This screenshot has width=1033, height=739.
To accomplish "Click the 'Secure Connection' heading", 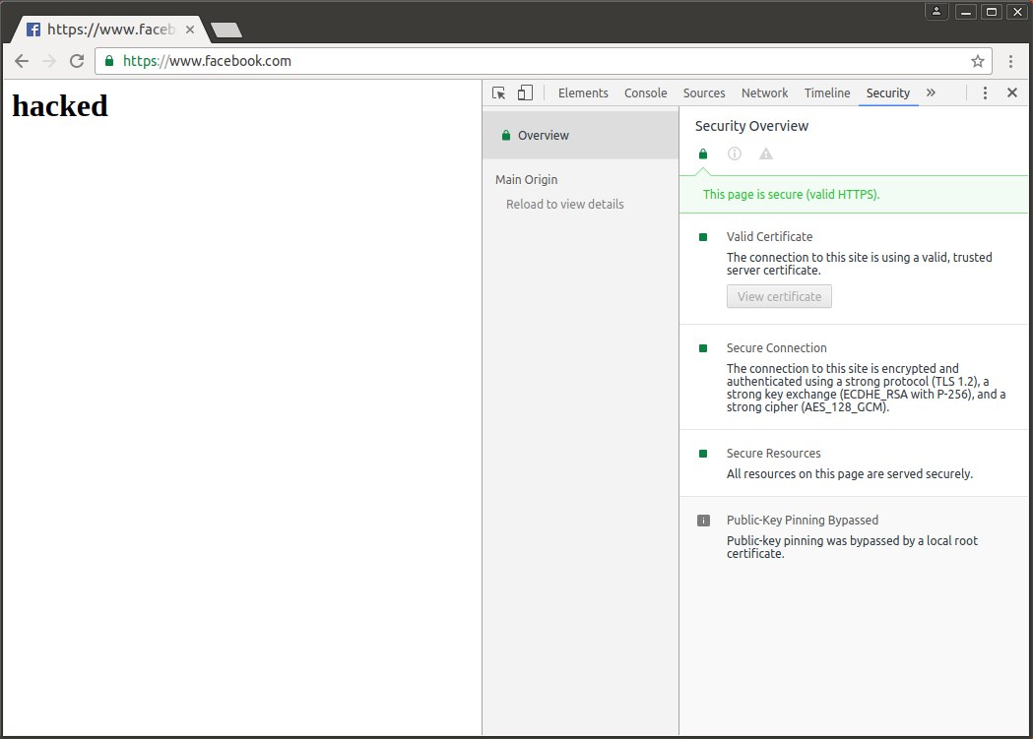I will [777, 348].
